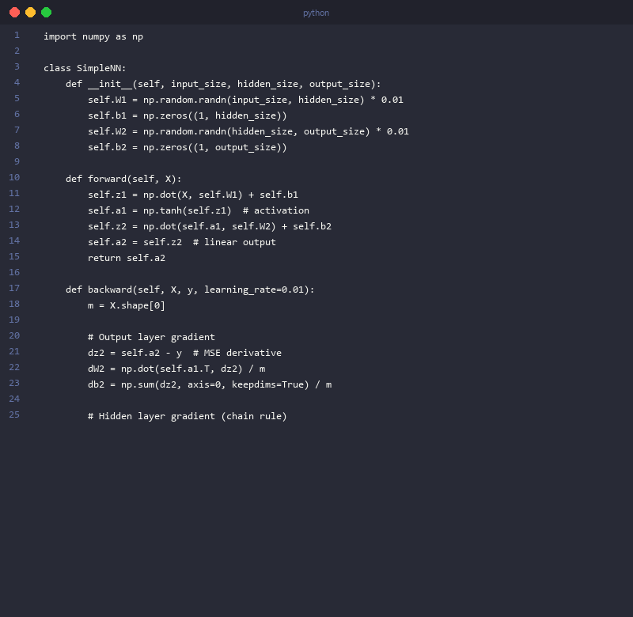Viewport: 633px width, 617px height.
Task: Click 'dz2 = self.a2 - y' code
Action: point(135,353)
